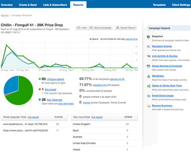This screenshot has height=154, width=191.
Task: Click the Link Activity & Overlay icon
Action: point(149,56)
